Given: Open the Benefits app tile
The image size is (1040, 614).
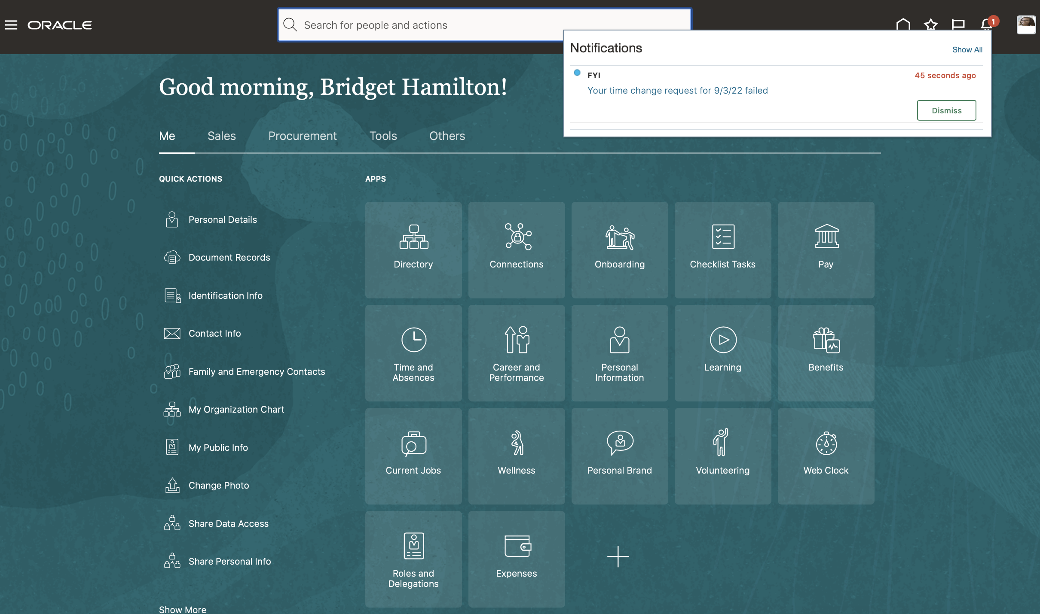Looking at the screenshot, I should click(826, 353).
